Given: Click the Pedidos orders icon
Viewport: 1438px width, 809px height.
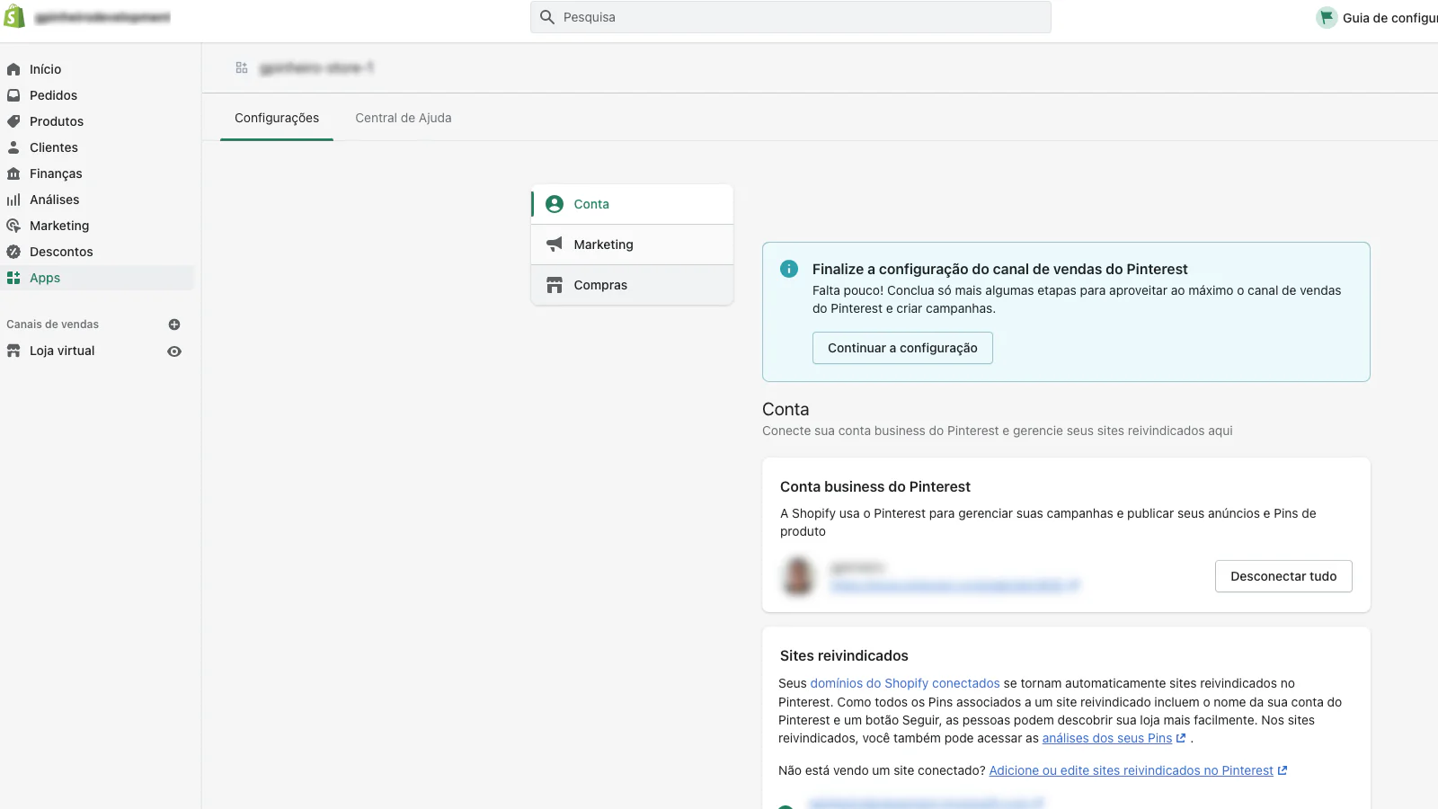Looking at the screenshot, I should tap(13, 95).
